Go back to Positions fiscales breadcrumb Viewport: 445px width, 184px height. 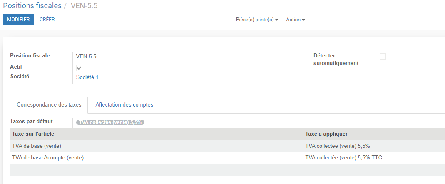[32, 6]
